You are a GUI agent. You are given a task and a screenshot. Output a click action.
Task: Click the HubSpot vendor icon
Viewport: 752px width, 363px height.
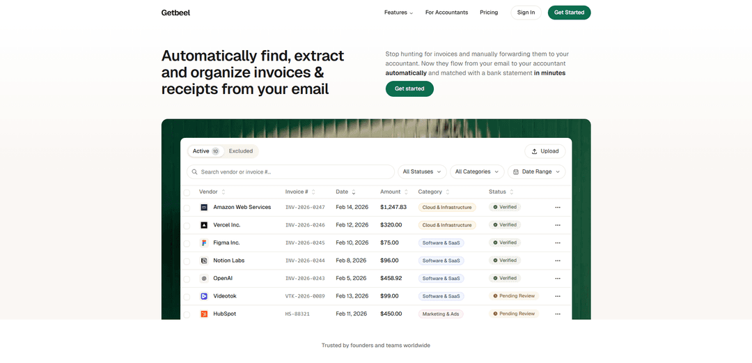tap(204, 314)
